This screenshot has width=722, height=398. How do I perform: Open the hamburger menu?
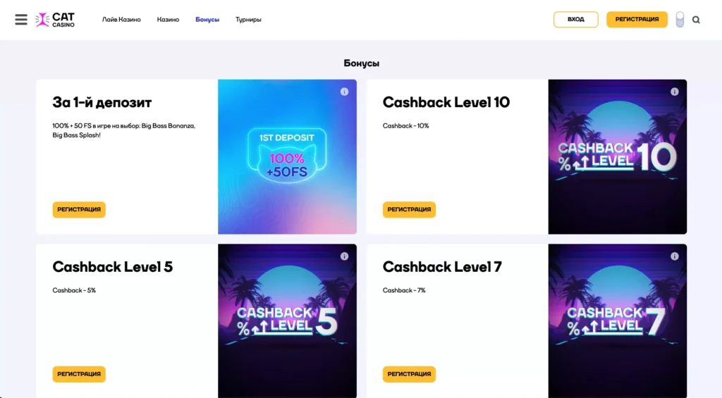tap(21, 19)
